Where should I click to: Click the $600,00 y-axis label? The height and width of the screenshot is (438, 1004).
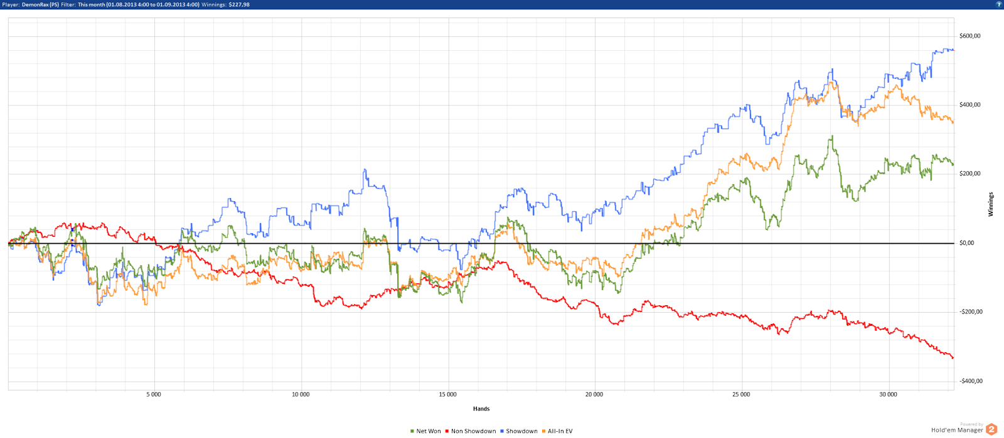pos(970,36)
